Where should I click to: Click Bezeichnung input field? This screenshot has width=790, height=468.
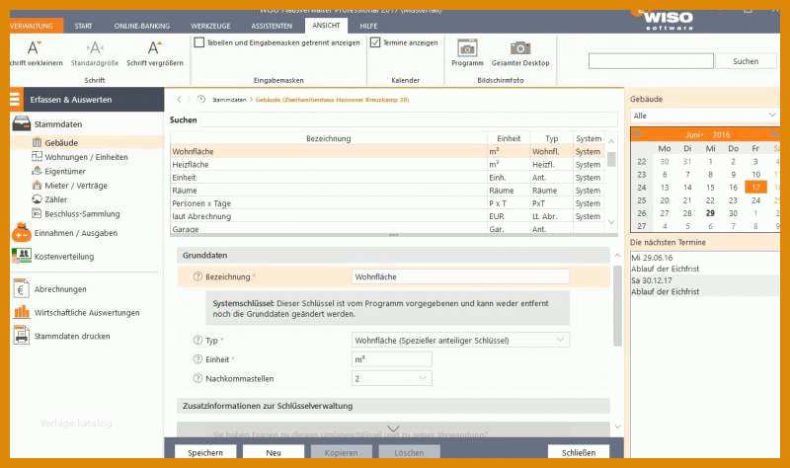tap(460, 276)
